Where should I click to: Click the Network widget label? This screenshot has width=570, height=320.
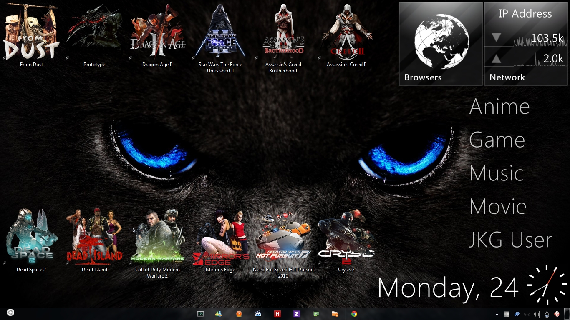[507, 77]
